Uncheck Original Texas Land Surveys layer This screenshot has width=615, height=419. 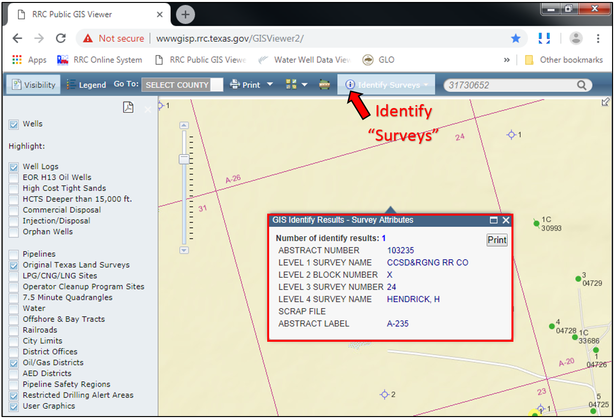pyautogui.click(x=14, y=265)
